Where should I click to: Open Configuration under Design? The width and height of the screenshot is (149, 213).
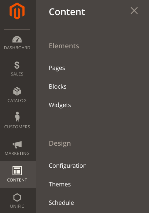[x=68, y=166]
